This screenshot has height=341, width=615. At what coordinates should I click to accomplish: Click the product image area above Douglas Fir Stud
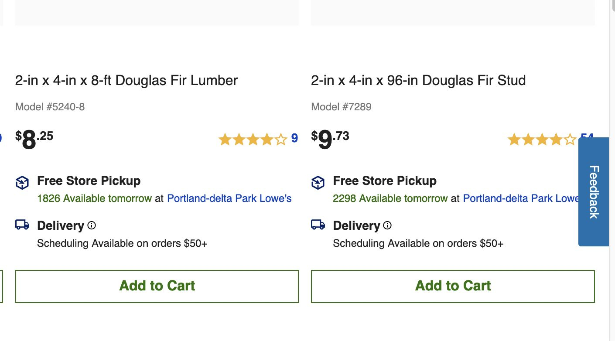tap(453, 12)
